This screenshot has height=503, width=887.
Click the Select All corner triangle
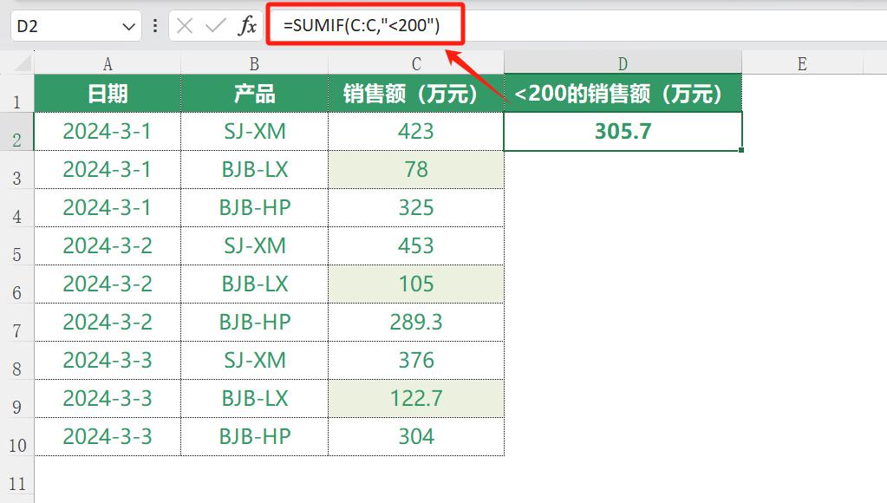pyautogui.click(x=23, y=62)
